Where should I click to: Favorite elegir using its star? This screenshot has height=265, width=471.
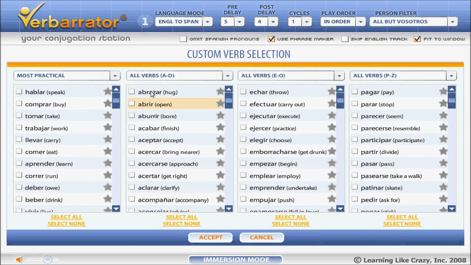pos(332,139)
